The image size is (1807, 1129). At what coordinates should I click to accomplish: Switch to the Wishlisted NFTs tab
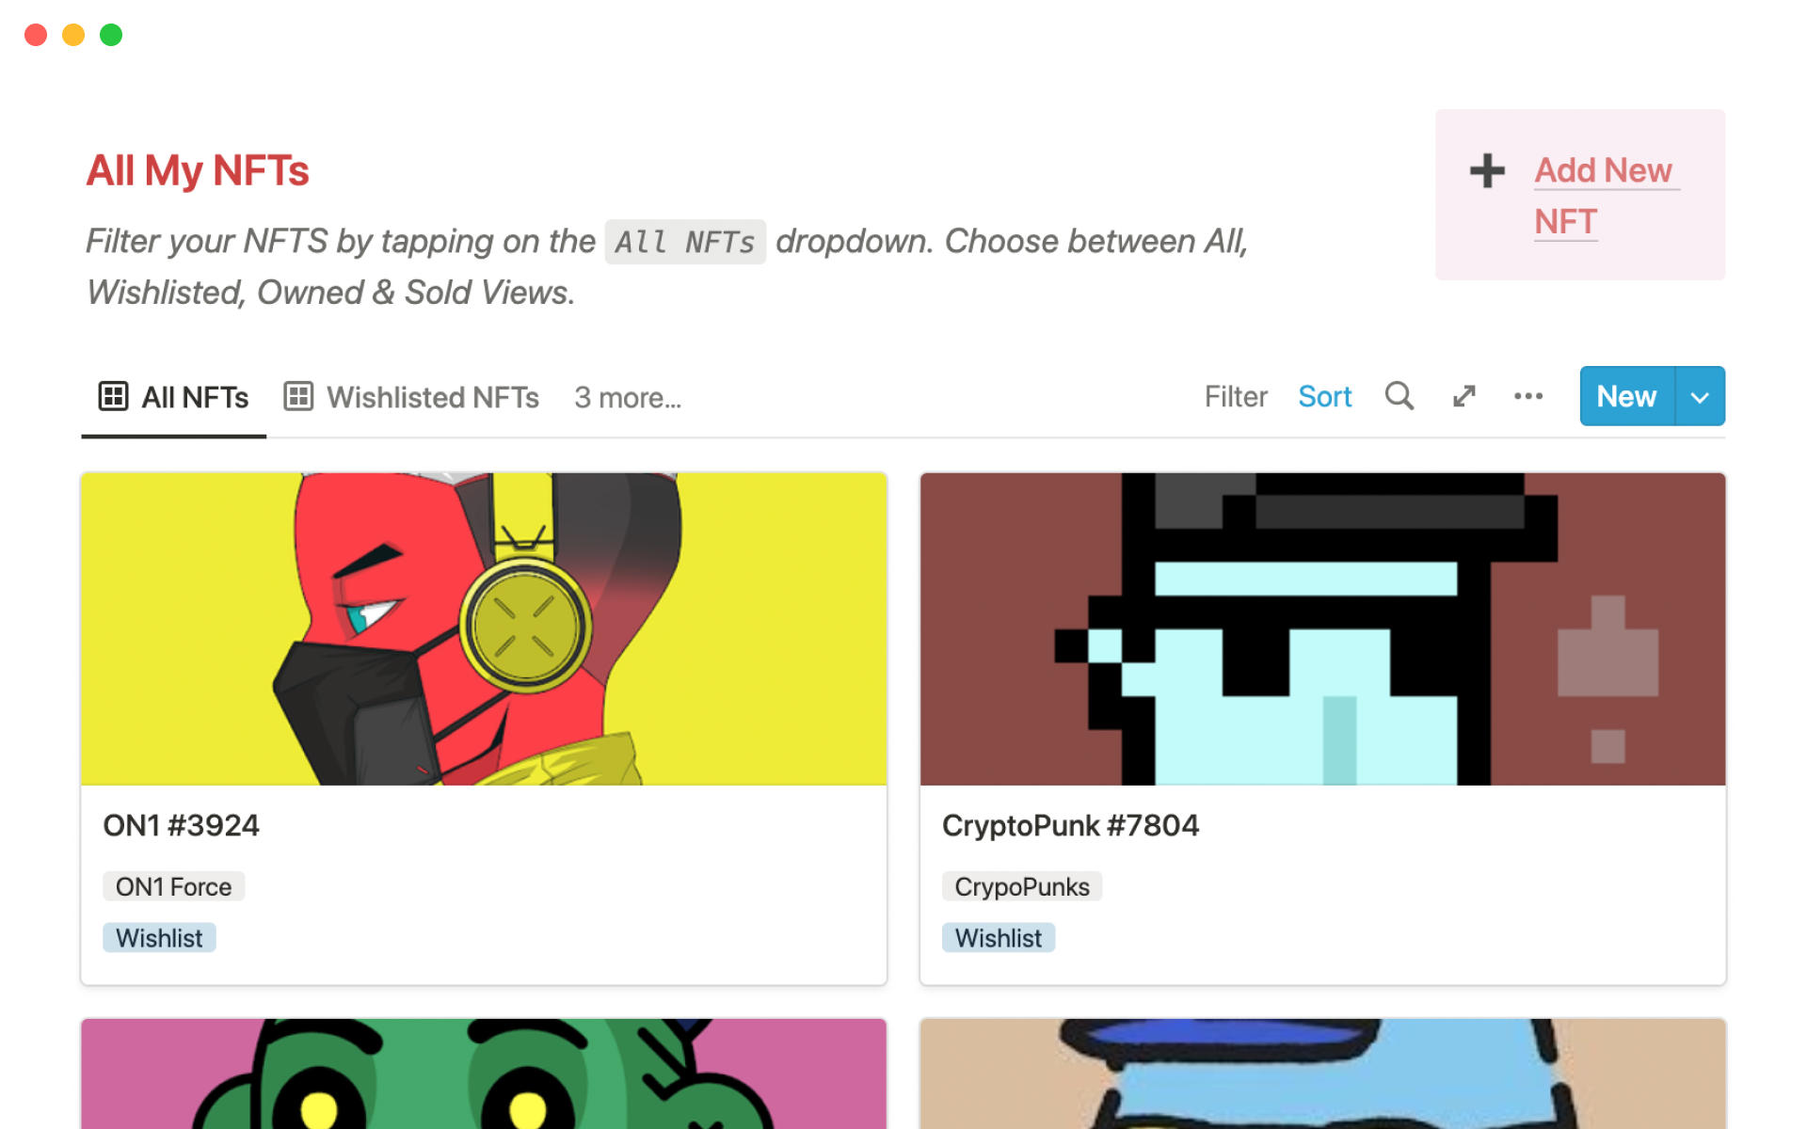tap(411, 397)
